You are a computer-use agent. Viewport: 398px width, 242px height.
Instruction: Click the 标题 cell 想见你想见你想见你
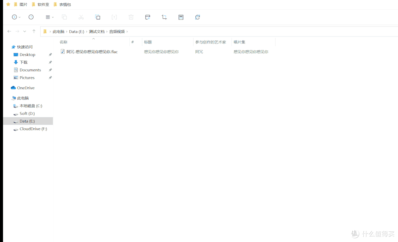pyautogui.click(x=161, y=52)
